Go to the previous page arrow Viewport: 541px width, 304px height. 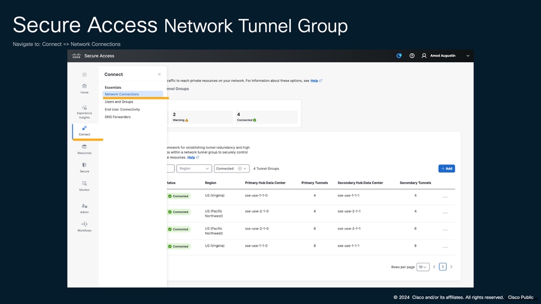click(434, 267)
